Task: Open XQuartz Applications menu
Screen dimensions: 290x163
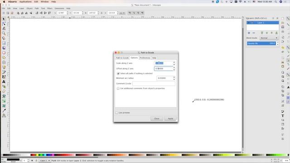Action: [x=25, y=2]
